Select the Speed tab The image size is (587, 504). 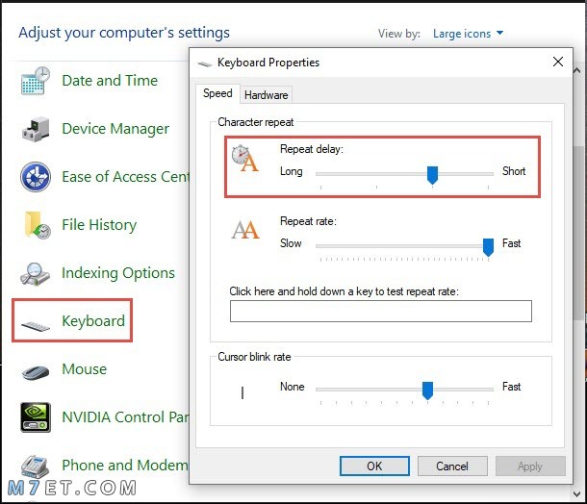tap(217, 93)
